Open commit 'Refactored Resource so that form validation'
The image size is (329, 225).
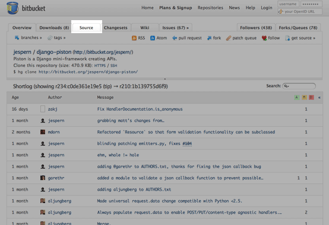tap(186, 132)
